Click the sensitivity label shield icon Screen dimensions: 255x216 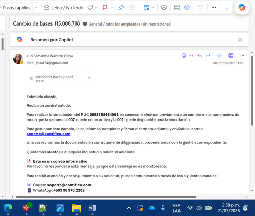pyautogui.click(x=85, y=24)
